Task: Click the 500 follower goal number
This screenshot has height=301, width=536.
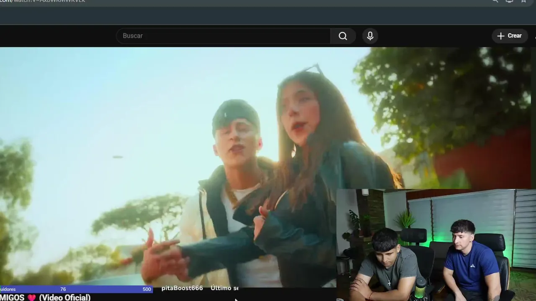Action: click(147, 289)
